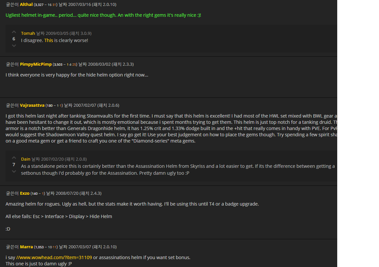Image resolution: width=379 pixels, height=267 pixels.
Task: Open Vajrasattva's user profile
Action: [32, 105]
